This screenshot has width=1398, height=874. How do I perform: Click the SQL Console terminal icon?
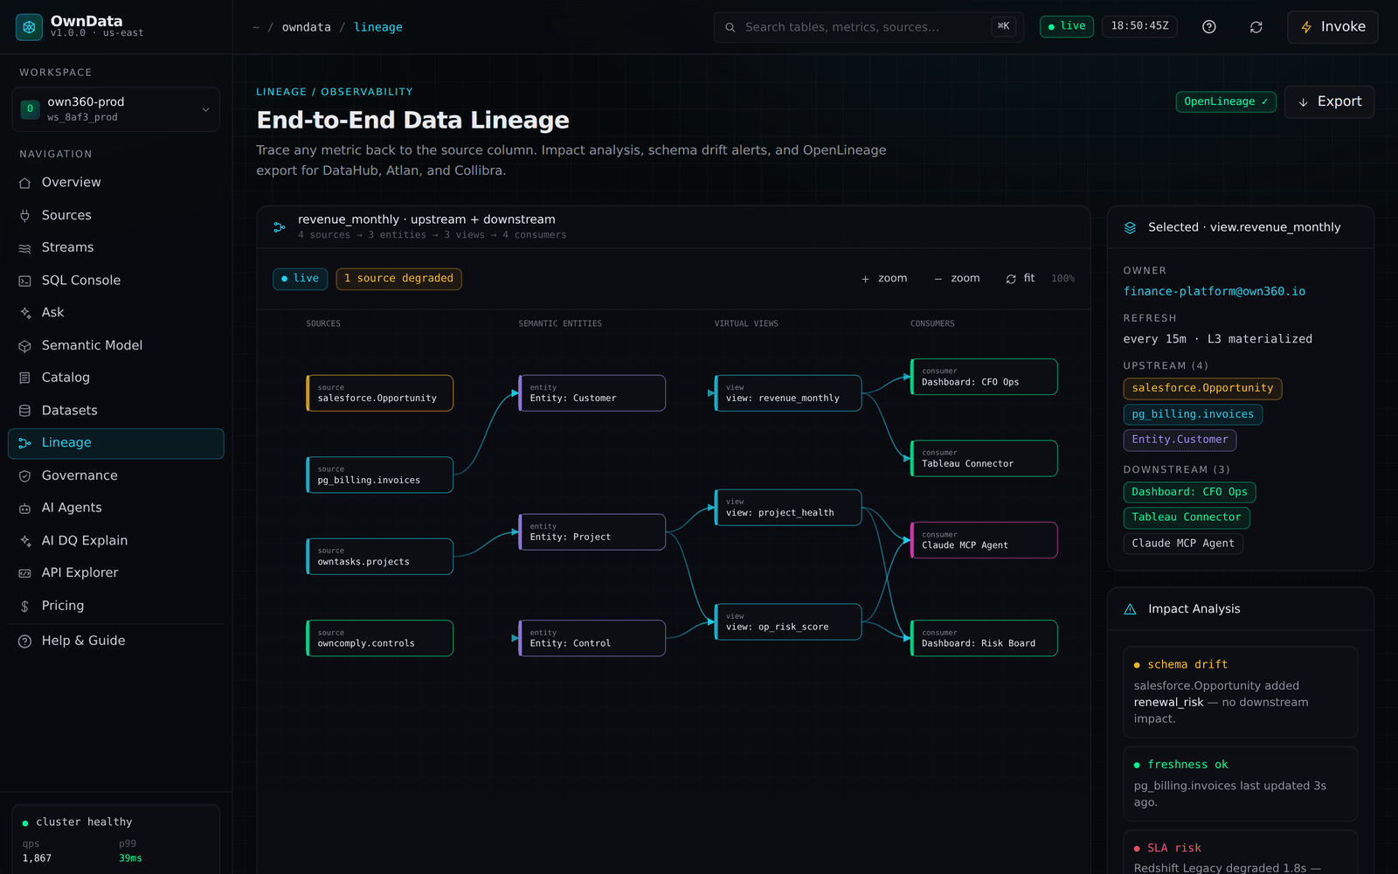pos(24,281)
